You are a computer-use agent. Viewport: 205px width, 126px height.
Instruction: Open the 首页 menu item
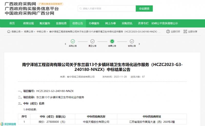click(12, 23)
